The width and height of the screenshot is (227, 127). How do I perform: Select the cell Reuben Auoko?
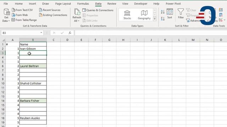[x=33, y=118]
